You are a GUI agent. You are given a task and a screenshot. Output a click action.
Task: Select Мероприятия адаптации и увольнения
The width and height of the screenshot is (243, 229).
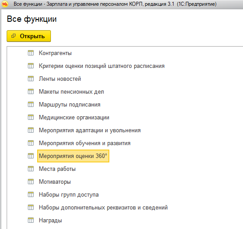[90, 130]
